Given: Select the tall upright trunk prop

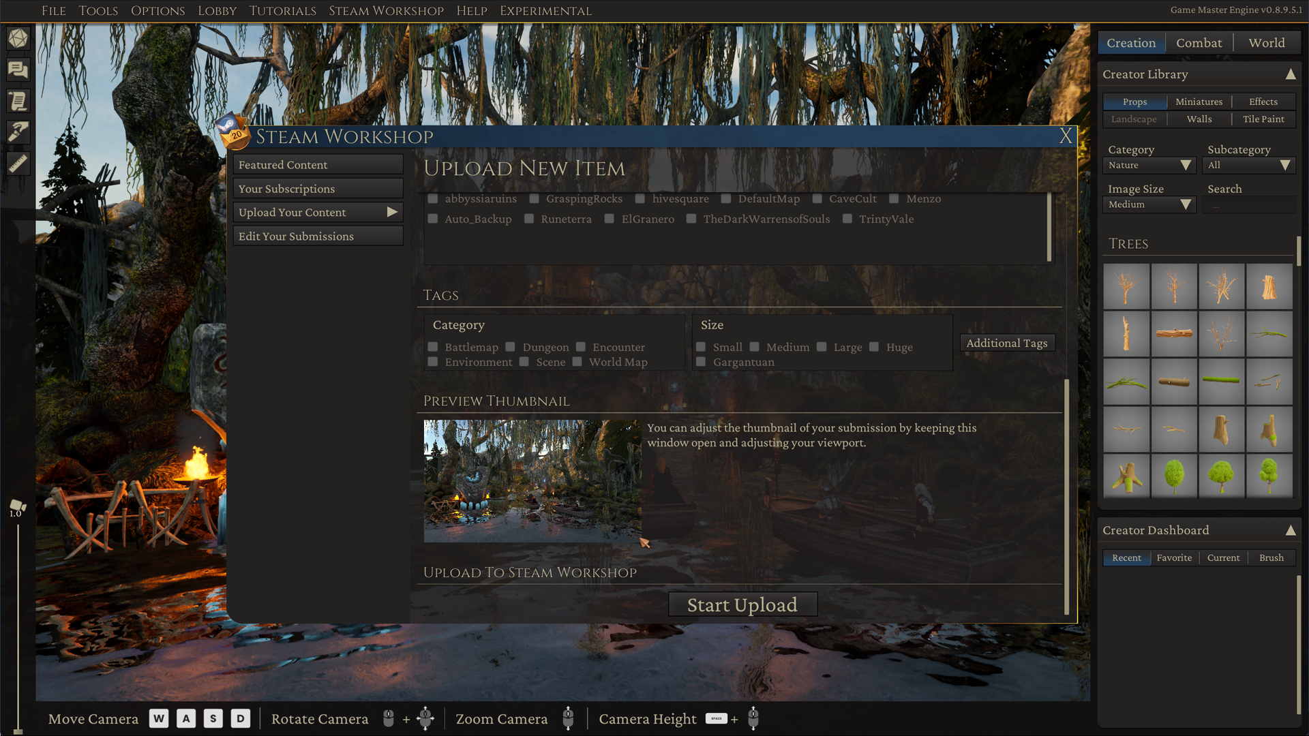Looking at the screenshot, I should click(1126, 334).
